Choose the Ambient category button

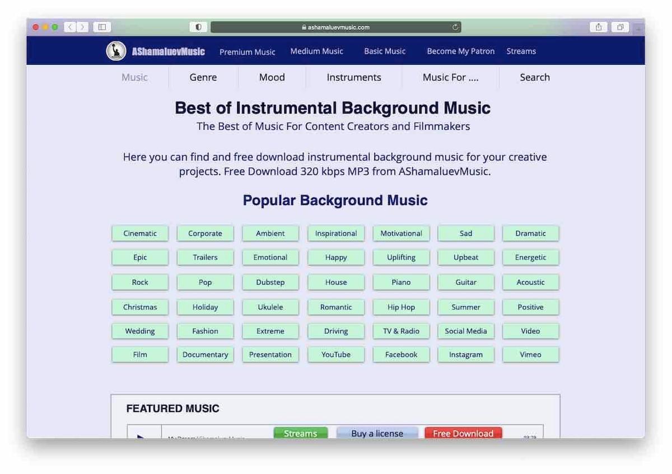(270, 233)
